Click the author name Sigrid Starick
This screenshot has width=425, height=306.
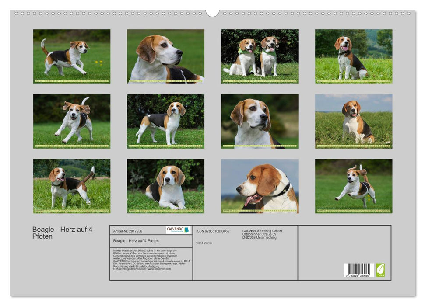pyautogui.click(x=204, y=243)
